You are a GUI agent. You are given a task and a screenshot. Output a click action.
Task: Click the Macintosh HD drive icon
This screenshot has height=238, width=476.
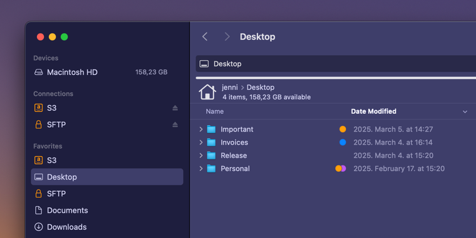pos(39,72)
